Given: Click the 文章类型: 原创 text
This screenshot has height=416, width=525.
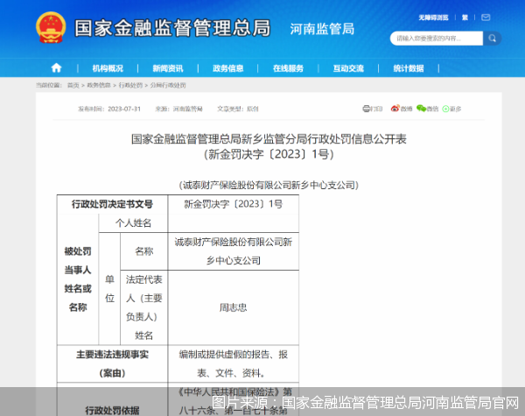Looking at the screenshot, I should click(238, 109).
